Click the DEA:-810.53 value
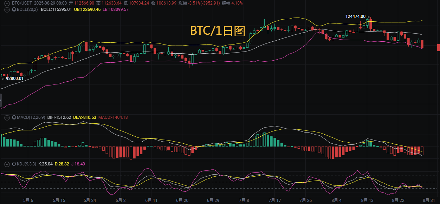This screenshot has height=204, width=440. pyautogui.click(x=84, y=117)
